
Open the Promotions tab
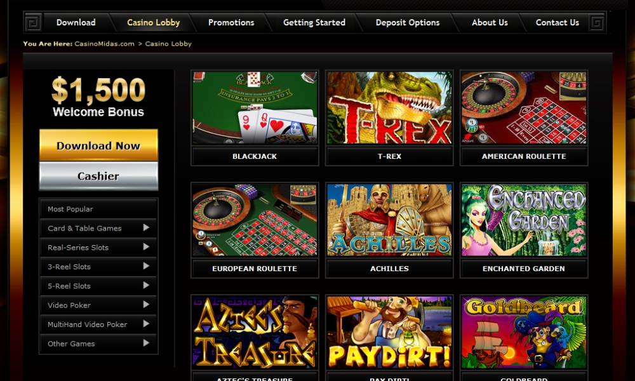point(231,23)
